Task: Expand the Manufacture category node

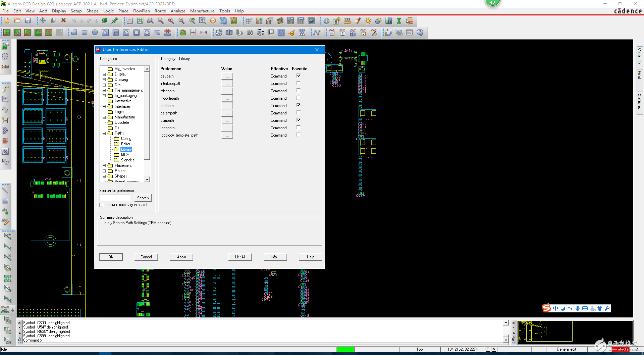Action: click(x=104, y=117)
